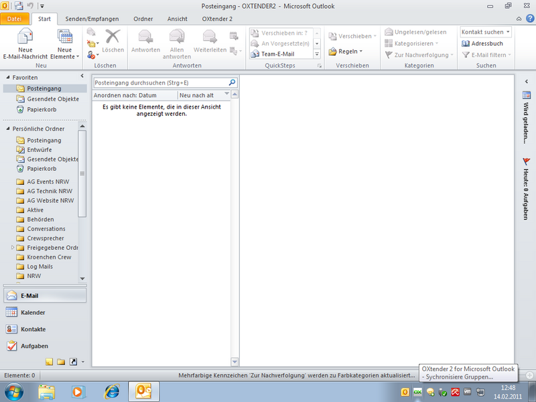The width and height of the screenshot is (536, 402).
Task: Minimize the navigation pane arrow
Action: point(82,76)
